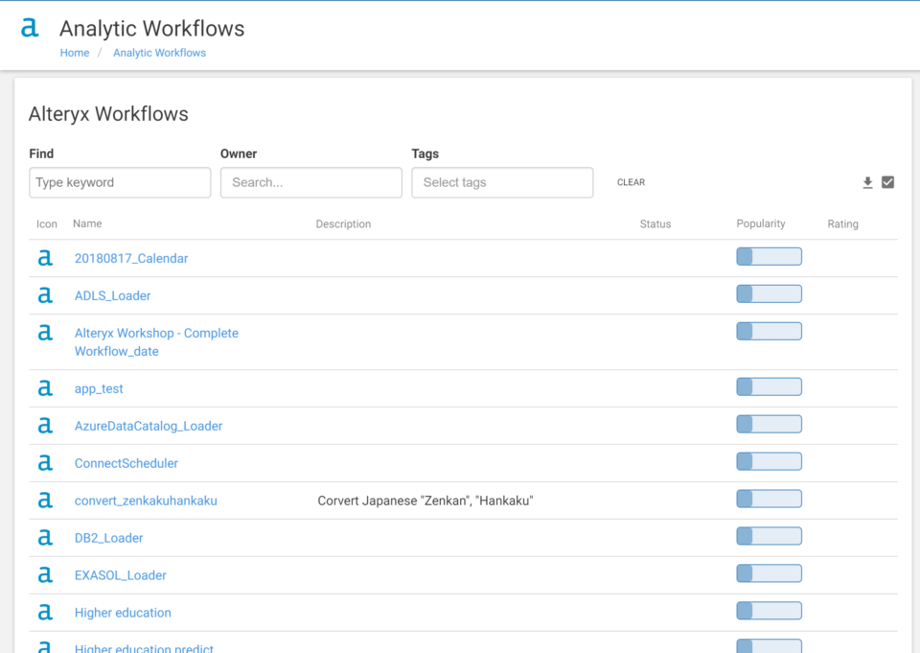Viewport: 920px width, 653px height.
Task: Click popularity bar for ConnectScheduler
Action: coord(770,461)
